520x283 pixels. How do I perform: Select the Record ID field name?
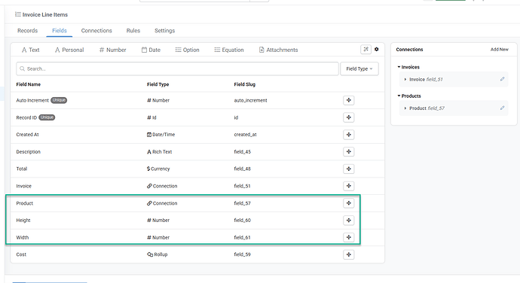(26, 117)
